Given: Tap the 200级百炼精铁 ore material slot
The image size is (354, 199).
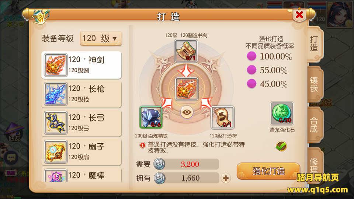Looking at the screenshot, I should (x=151, y=117).
